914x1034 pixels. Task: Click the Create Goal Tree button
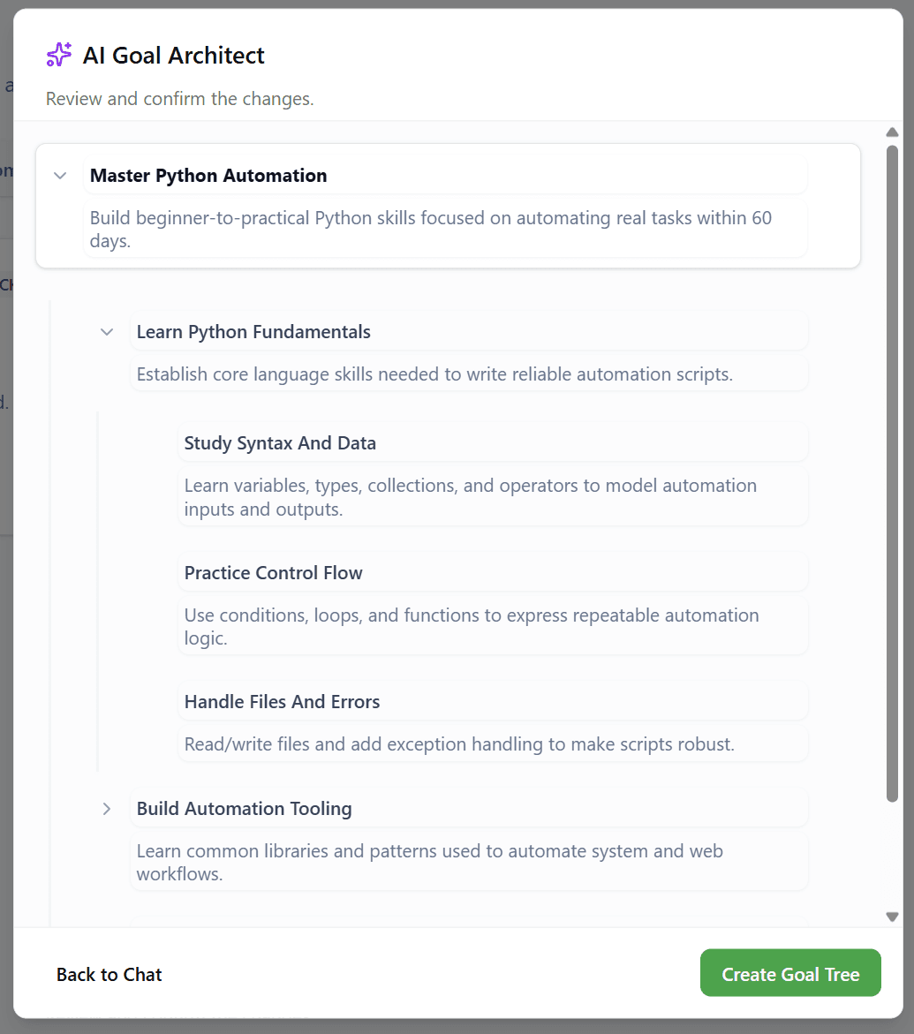790,973
